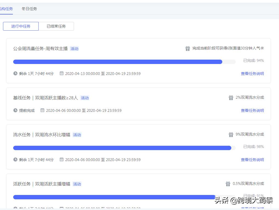Select the 机构任务 tab

click(6, 8)
